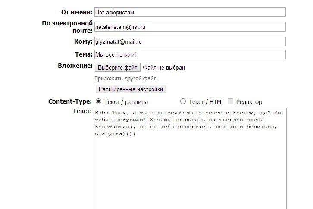
Task: Click the Кому recipient address field
Action: click(x=190, y=42)
